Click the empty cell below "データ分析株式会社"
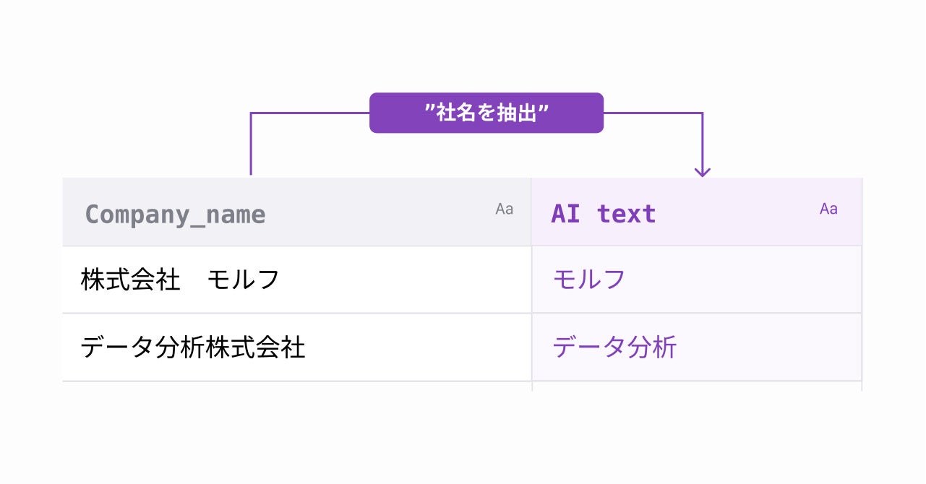 pyautogui.click(x=296, y=386)
